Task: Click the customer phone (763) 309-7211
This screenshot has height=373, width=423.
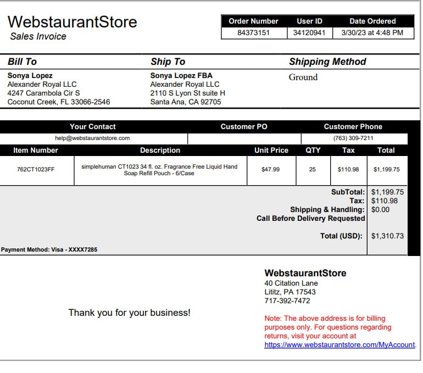Action: pos(353,138)
